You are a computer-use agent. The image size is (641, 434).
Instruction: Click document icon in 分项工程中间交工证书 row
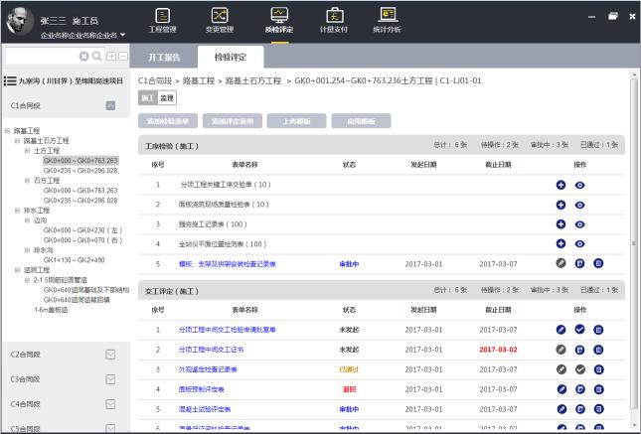pyautogui.click(x=579, y=350)
